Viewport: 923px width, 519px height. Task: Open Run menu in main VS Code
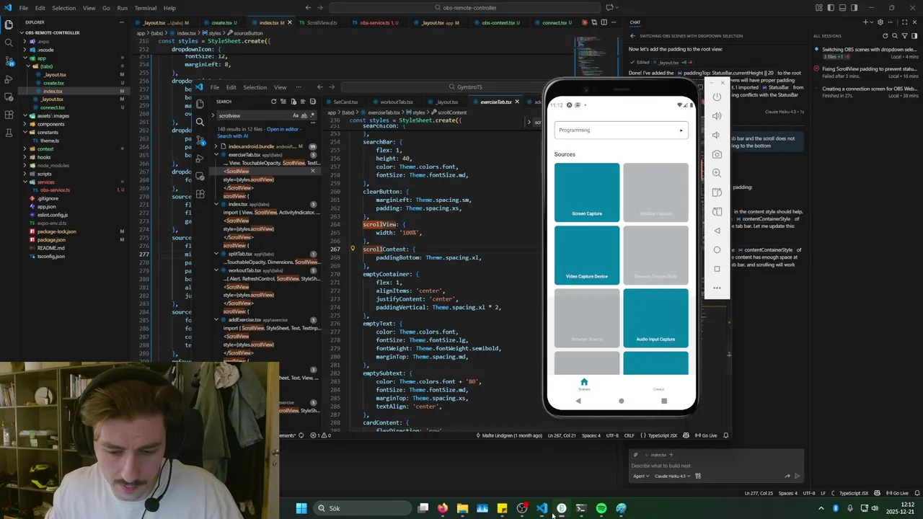point(122,8)
